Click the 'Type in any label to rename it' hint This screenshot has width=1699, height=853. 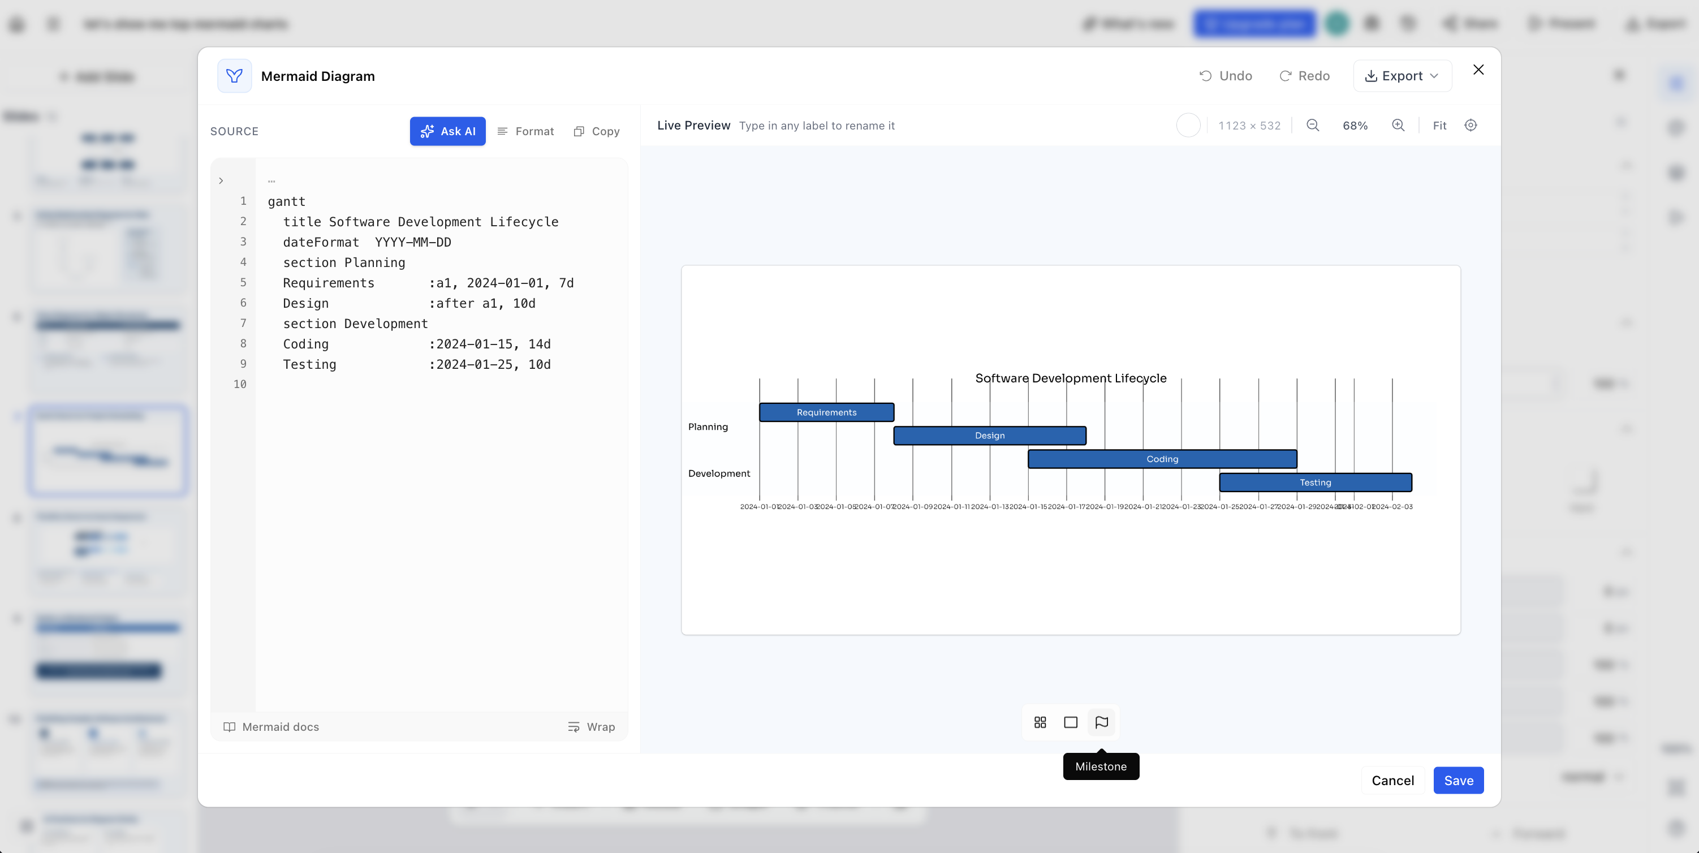click(817, 126)
